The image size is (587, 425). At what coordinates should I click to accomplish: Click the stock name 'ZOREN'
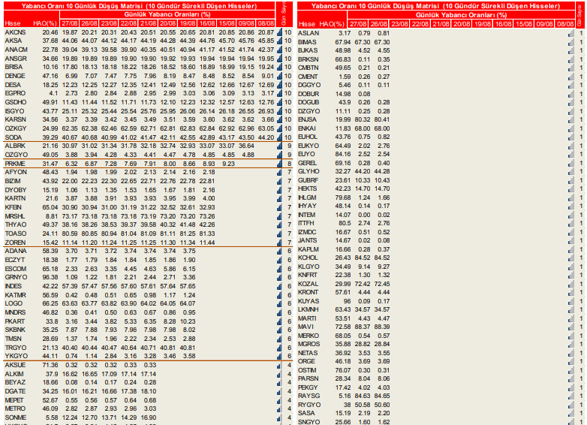pyautogui.click(x=15, y=243)
